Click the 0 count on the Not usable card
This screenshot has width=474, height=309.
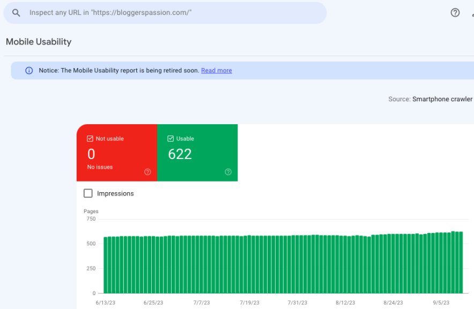click(91, 154)
